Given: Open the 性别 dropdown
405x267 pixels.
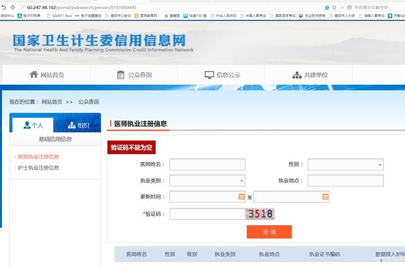Looking at the screenshot, I should click(x=346, y=165).
